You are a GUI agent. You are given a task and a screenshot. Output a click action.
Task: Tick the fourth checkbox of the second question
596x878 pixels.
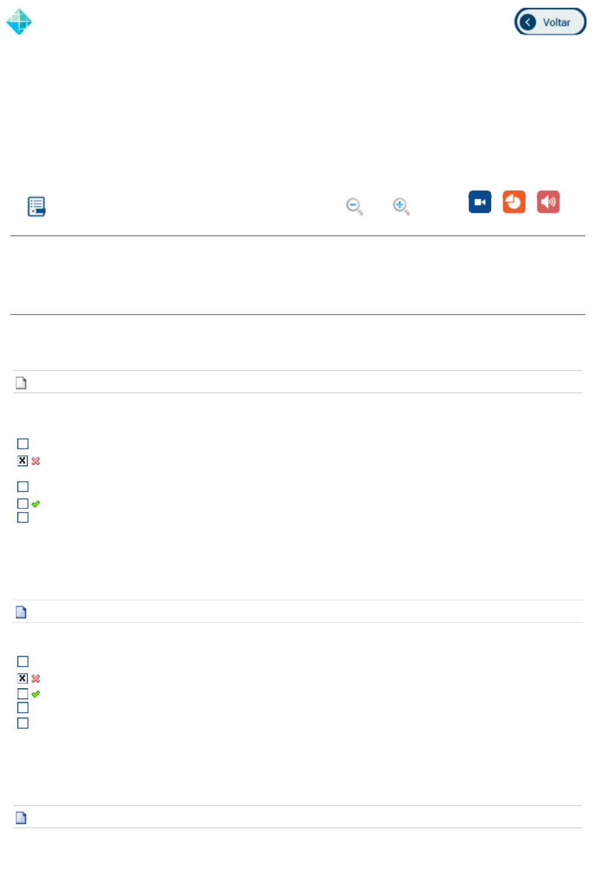click(23, 708)
